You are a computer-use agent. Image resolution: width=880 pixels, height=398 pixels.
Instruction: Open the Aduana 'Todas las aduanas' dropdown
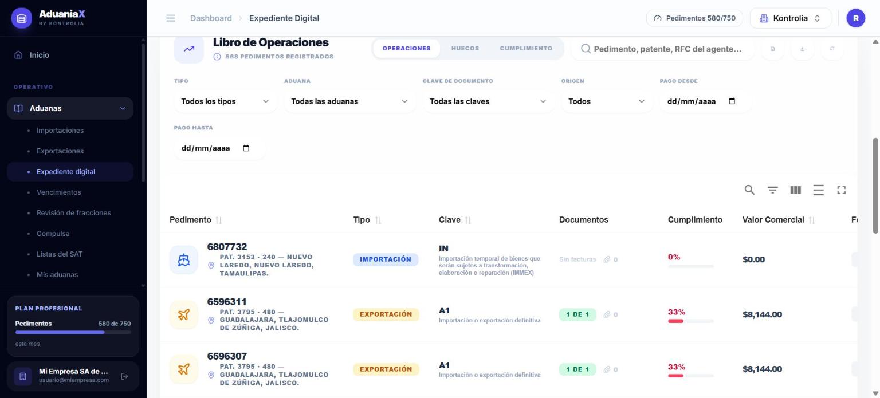pyautogui.click(x=349, y=101)
